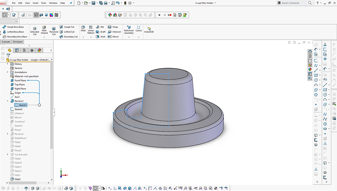Image resolution: width=337 pixels, height=191 pixels.
Task: Expand the Annotations folder
Action: 8,72
